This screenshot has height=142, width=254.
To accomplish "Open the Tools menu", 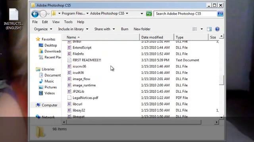I will click(x=68, y=22).
